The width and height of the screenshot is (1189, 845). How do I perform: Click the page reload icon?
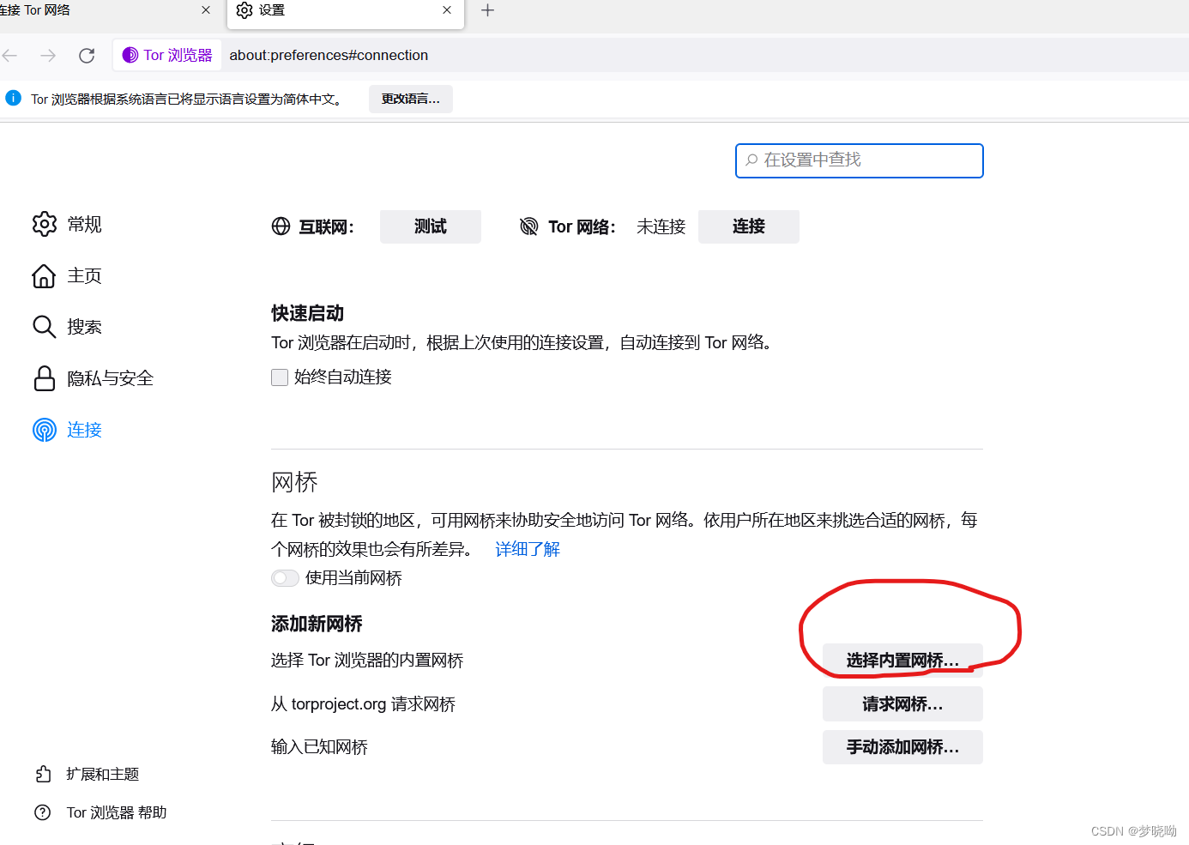coord(86,55)
